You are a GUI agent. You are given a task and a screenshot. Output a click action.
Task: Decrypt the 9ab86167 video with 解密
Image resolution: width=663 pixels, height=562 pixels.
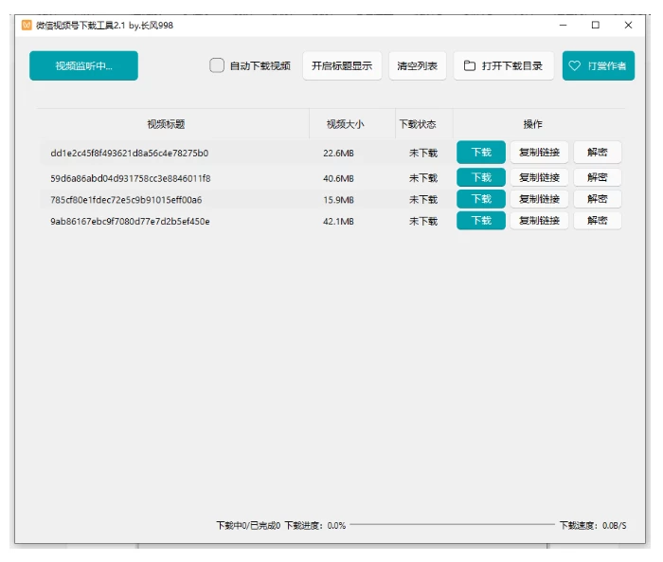598,221
